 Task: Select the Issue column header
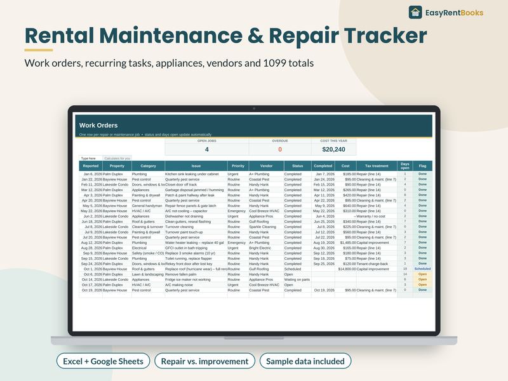196,166
